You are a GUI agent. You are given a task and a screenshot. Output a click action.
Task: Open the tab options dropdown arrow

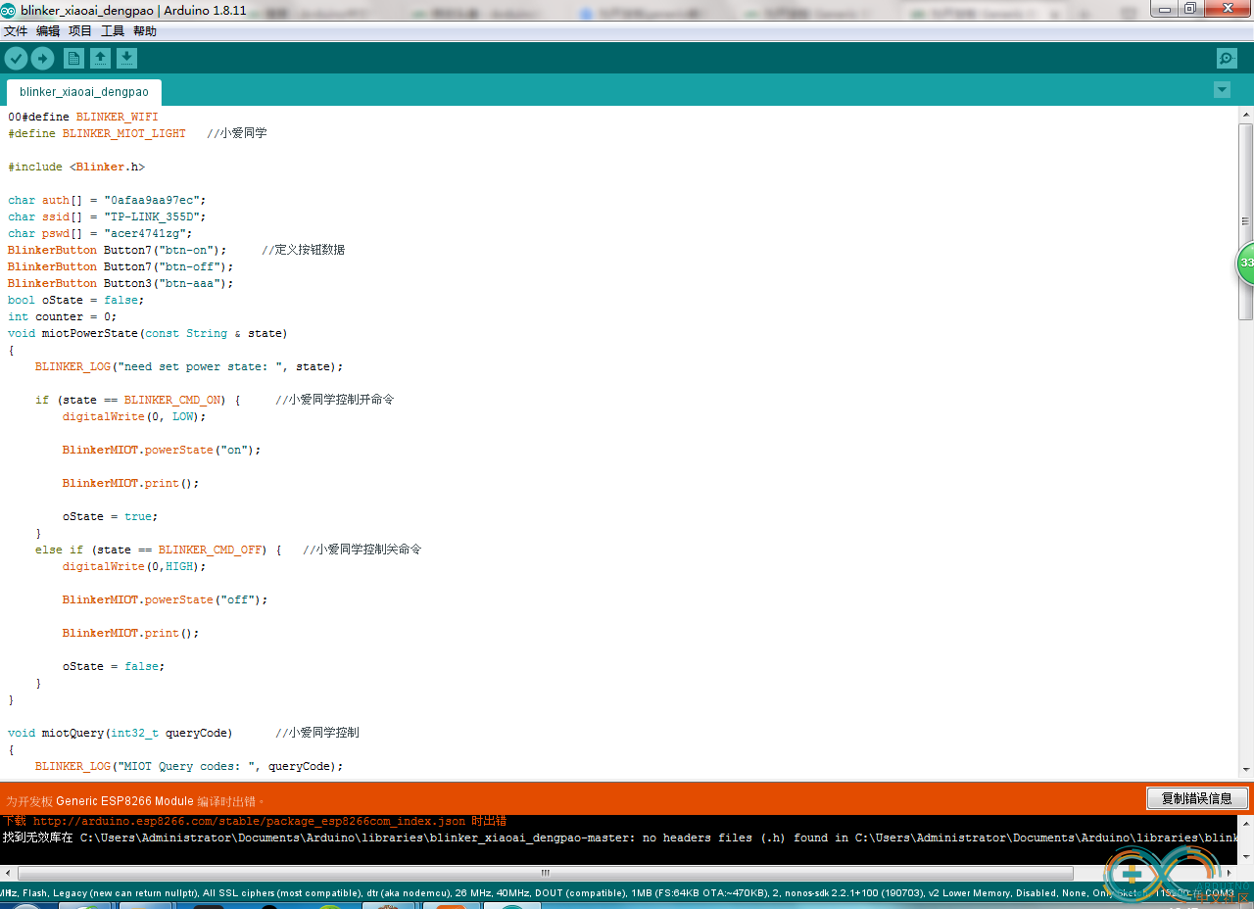tap(1222, 90)
